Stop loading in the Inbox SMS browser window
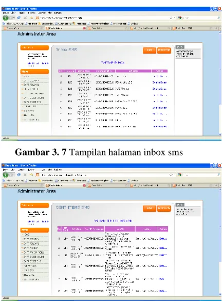 point(25,18)
